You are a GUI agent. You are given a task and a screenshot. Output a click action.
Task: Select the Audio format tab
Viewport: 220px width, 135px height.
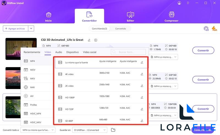click(x=59, y=52)
